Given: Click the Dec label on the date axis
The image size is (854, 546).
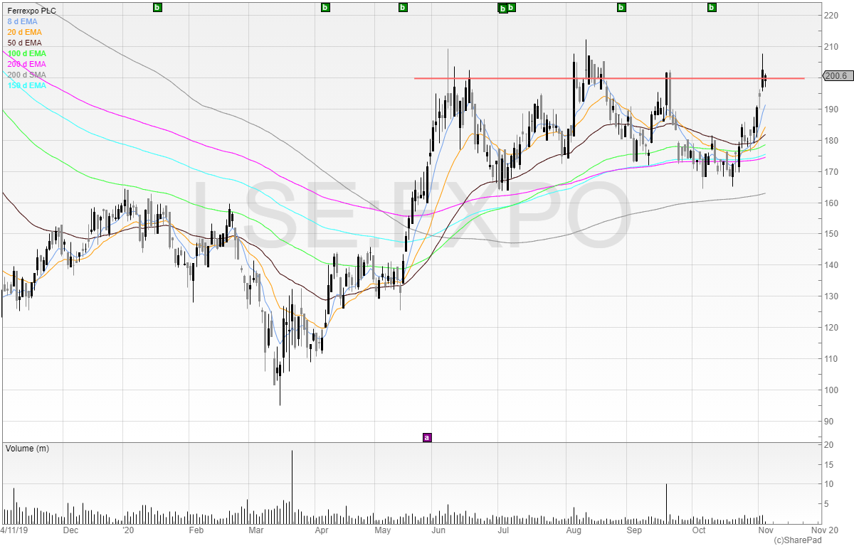Looking at the screenshot, I should [70, 530].
